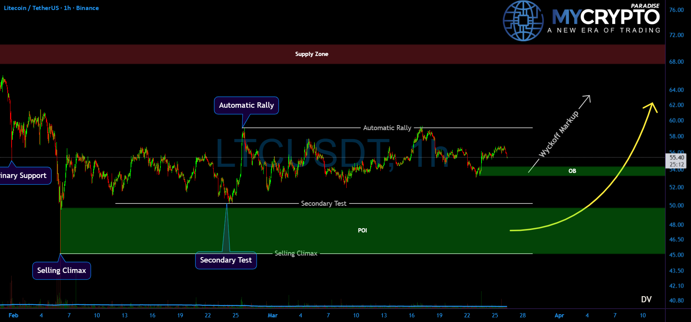Click the Litecoin / TetherUS symbol title

(31, 8)
